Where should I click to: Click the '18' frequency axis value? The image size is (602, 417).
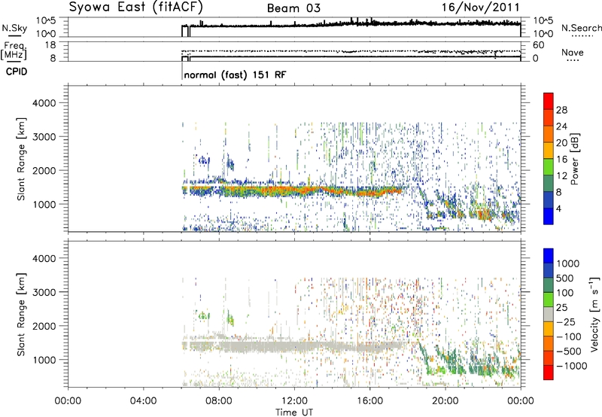tap(50, 45)
